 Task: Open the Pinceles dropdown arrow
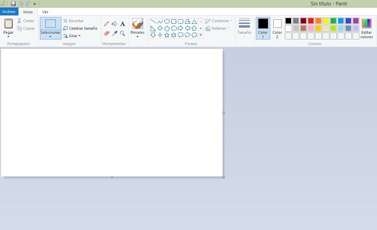pyautogui.click(x=137, y=37)
